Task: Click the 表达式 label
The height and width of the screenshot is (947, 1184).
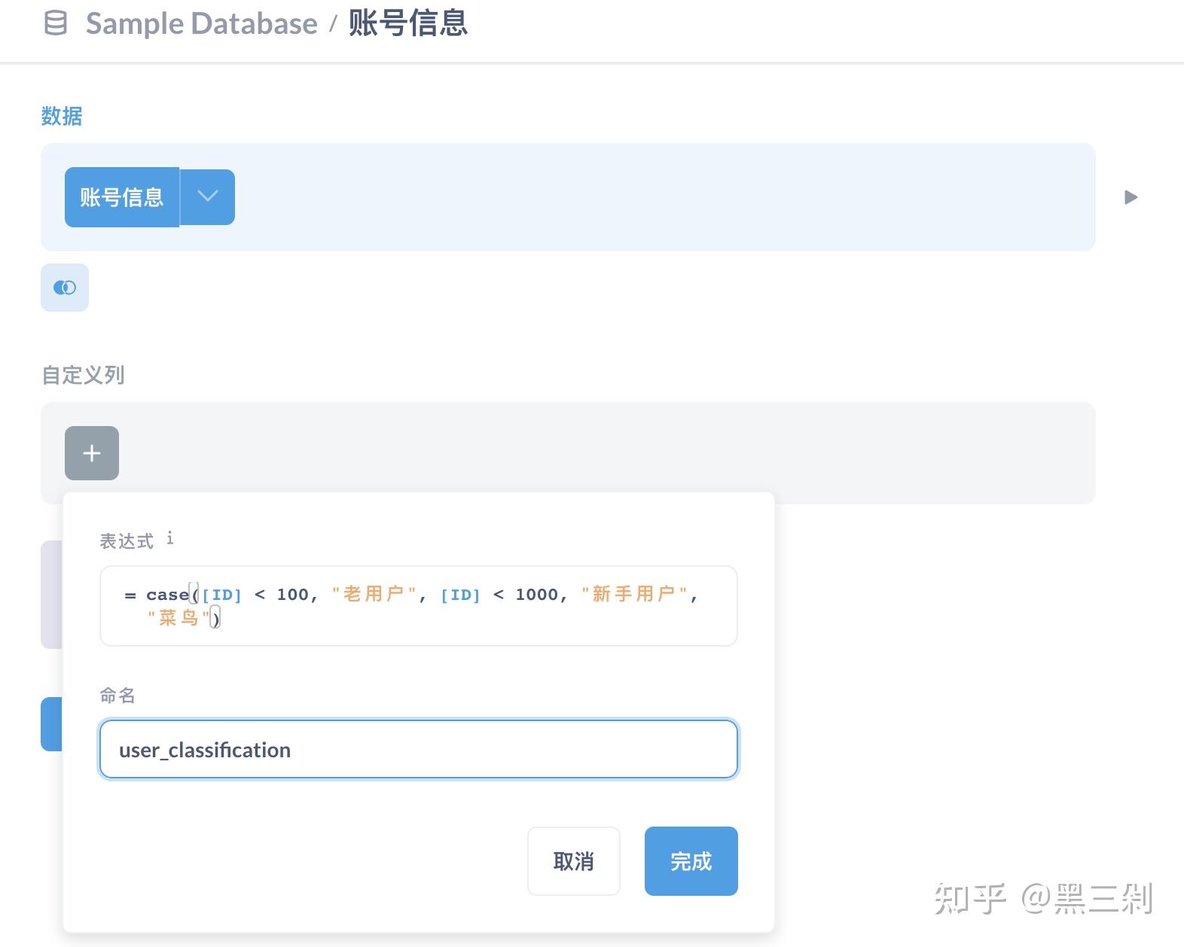Action: (127, 541)
